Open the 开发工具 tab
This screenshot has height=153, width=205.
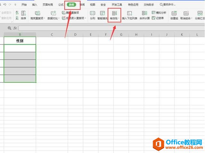(x=117, y=5)
